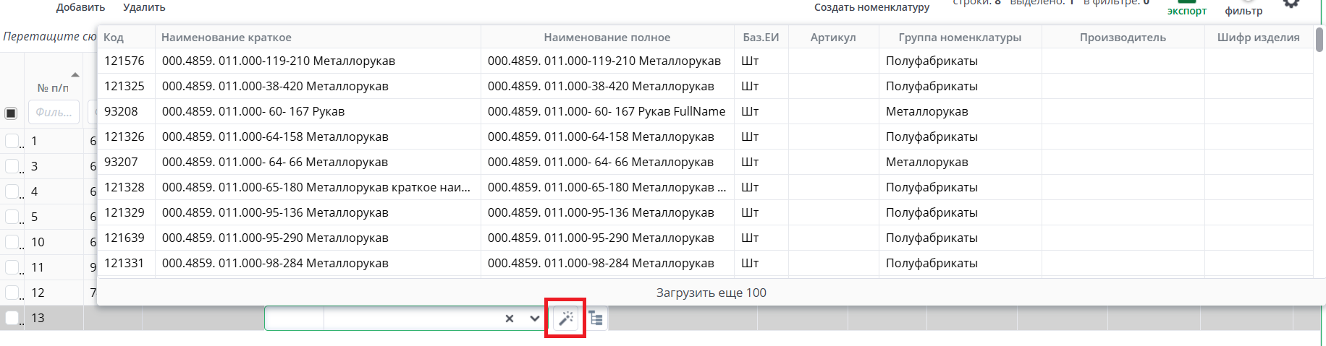Choose item 121576 Металлорукав in the list
The height and width of the screenshot is (346, 1326).
tap(279, 61)
